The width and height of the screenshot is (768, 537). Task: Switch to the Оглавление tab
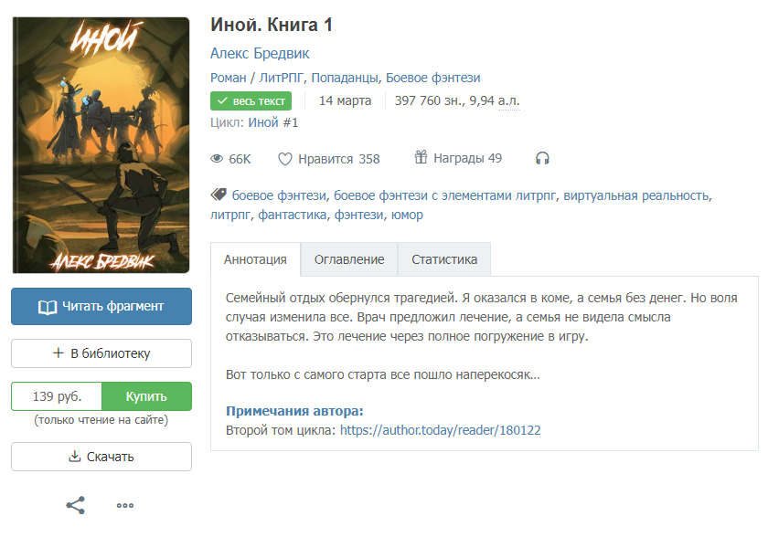pyautogui.click(x=349, y=259)
